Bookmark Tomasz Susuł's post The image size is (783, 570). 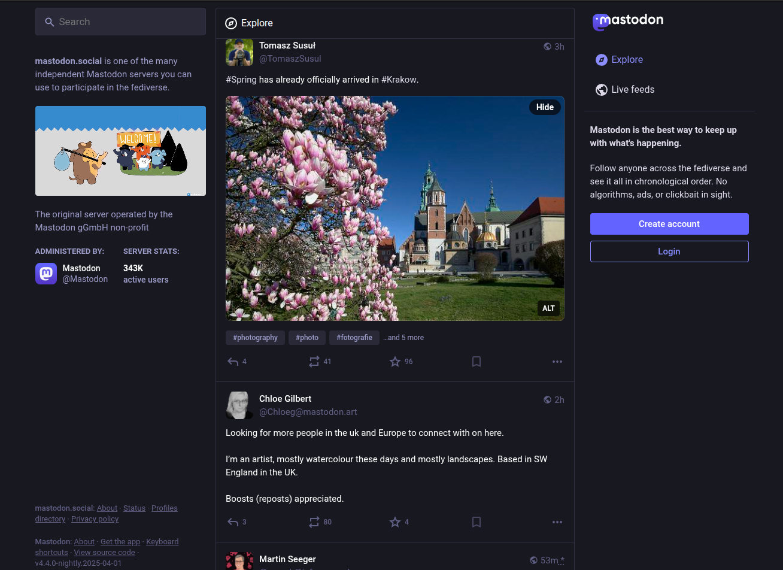click(x=477, y=362)
